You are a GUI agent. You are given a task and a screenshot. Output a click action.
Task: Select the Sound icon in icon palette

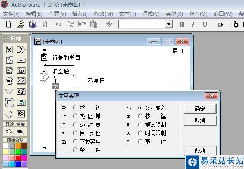[21, 92]
